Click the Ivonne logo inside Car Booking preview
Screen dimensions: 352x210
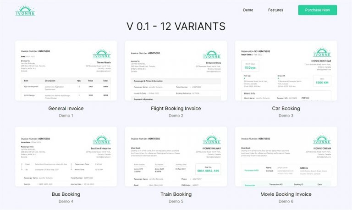[x=322, y=53]
